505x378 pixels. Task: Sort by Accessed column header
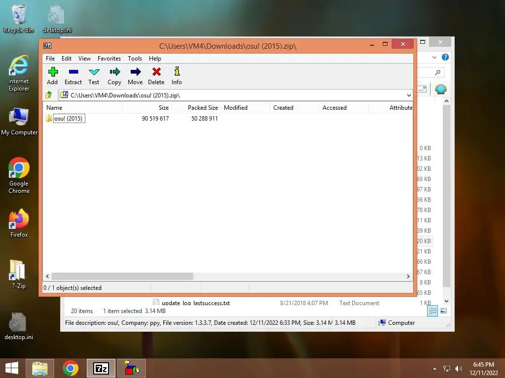tap(344, 108)
